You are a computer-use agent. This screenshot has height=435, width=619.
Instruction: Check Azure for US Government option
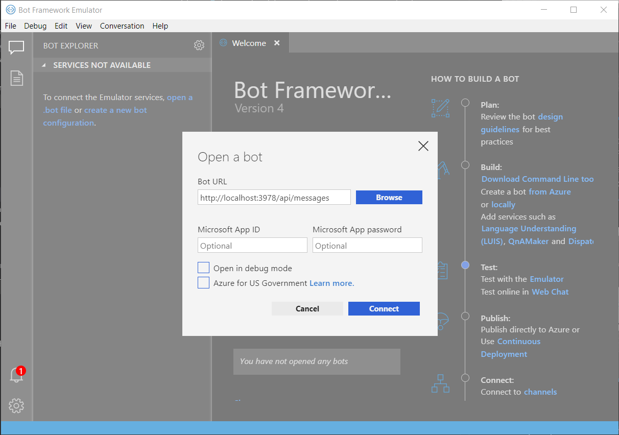pos(204,283)
